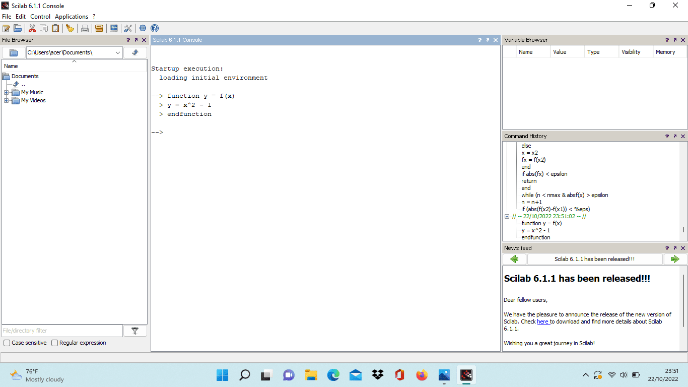Sort Variable Browser by Name column
Image resolution: width=688 pixels, height=387 pixels.
533,52
